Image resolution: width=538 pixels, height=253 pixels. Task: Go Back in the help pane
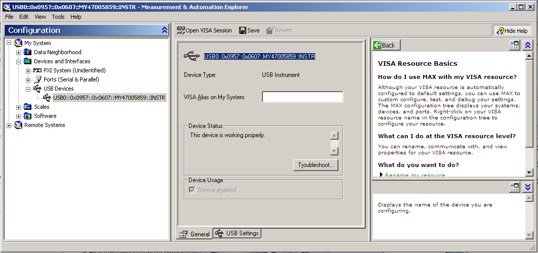(x=387, y=45)
